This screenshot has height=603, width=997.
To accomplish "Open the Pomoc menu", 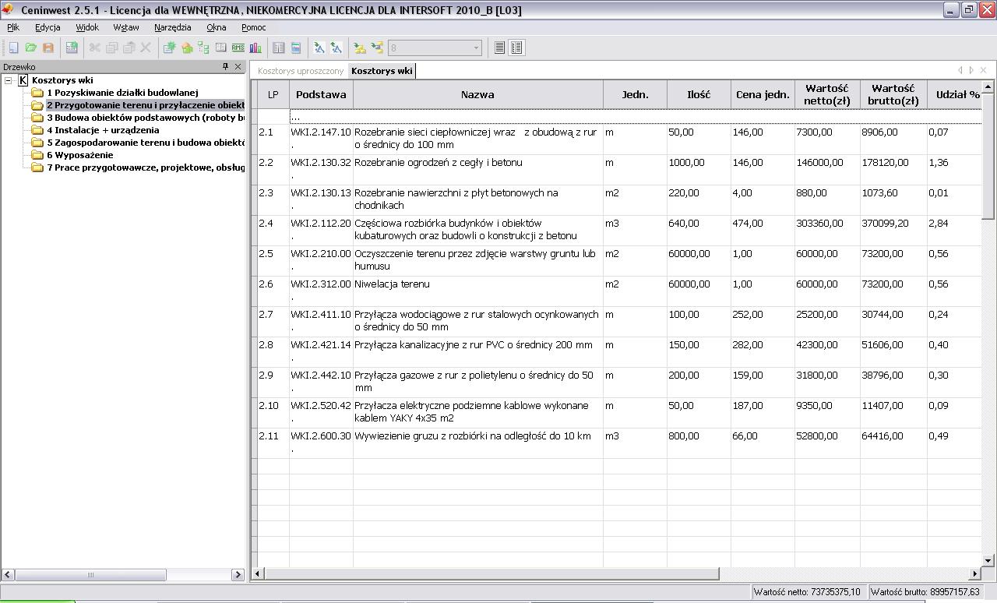I will coord(254,27).
